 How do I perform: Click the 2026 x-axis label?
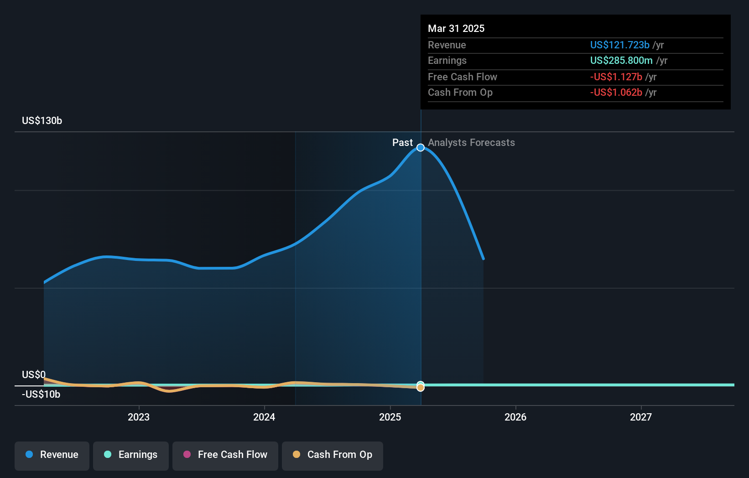coord(515,417)
